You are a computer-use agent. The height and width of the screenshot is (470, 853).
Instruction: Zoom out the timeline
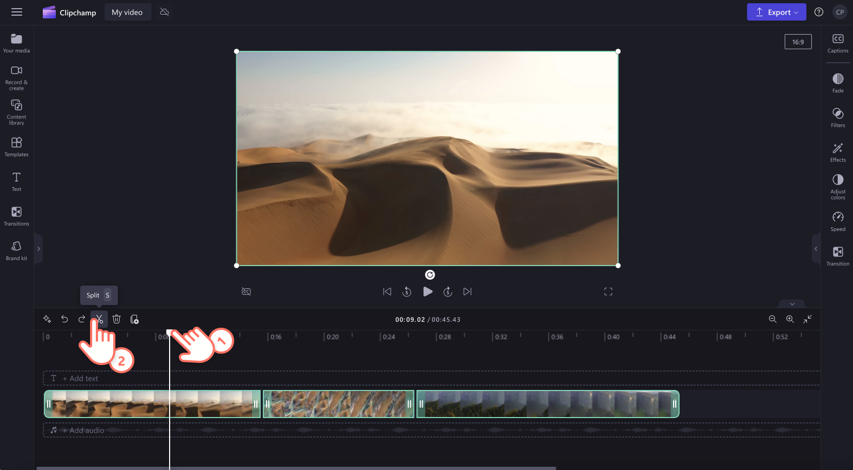click(x=773, y=319)
